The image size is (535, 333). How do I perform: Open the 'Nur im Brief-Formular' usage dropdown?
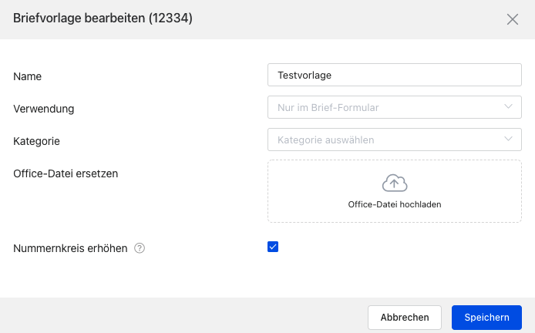385,108
